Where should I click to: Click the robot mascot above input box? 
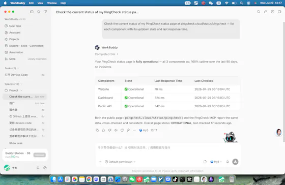click(230, 137)
